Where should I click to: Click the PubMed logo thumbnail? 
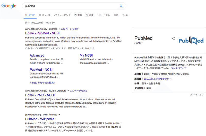tap(191, 41)
